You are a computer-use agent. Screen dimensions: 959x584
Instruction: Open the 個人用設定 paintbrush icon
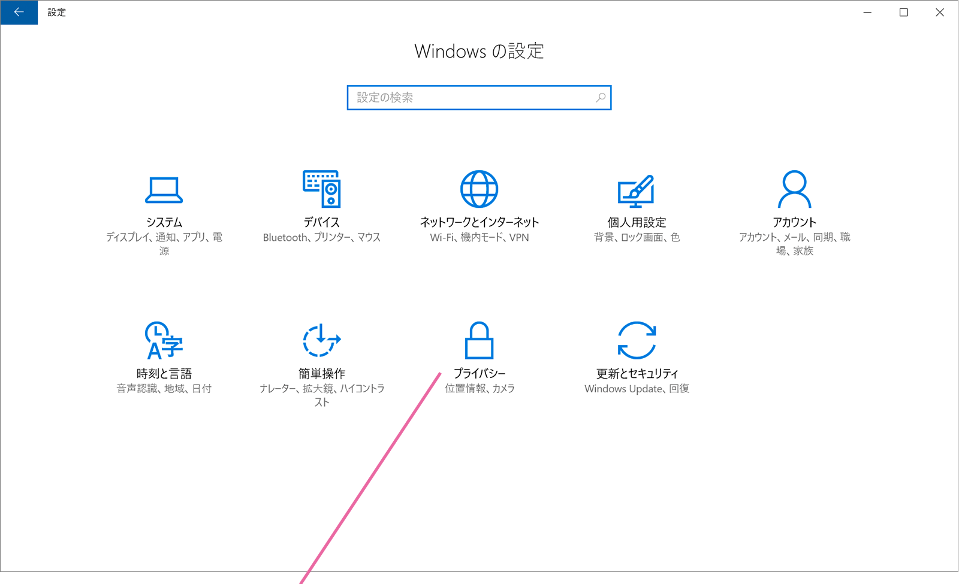(x=637, y=190)
